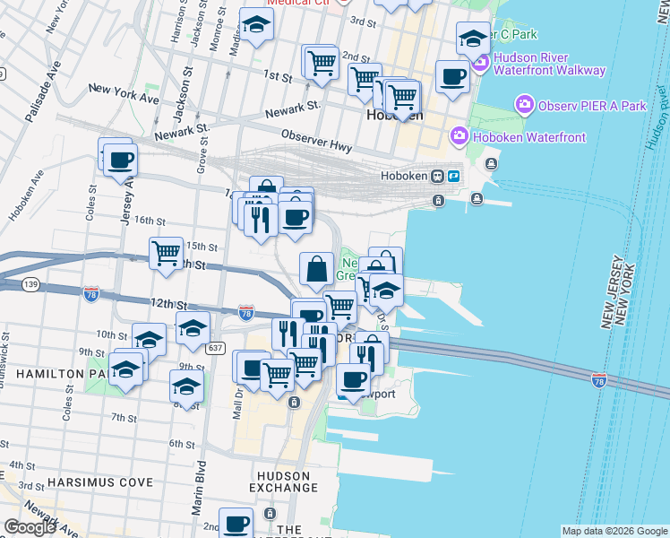Select the Observ PIER A Park label

592,106
